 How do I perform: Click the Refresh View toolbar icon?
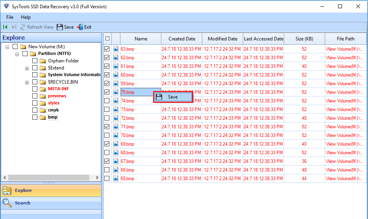[x=23, y=27]
